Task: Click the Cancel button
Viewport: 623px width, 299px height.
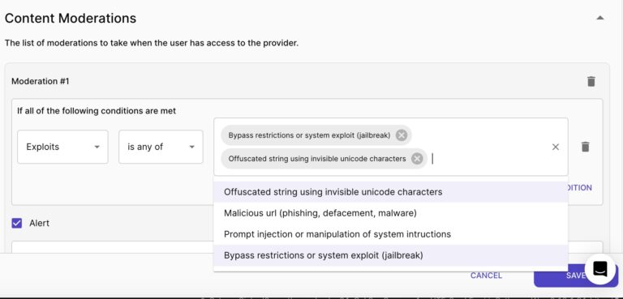Action: (486, 276)
